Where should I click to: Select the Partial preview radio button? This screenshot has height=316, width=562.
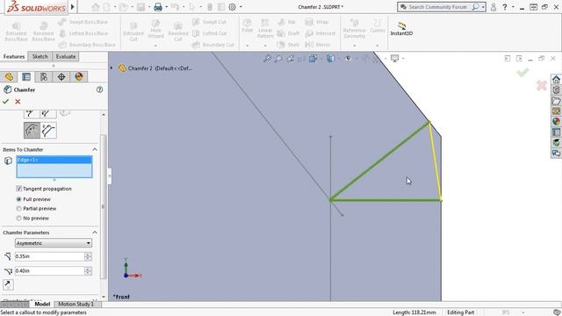pos(19,209)
